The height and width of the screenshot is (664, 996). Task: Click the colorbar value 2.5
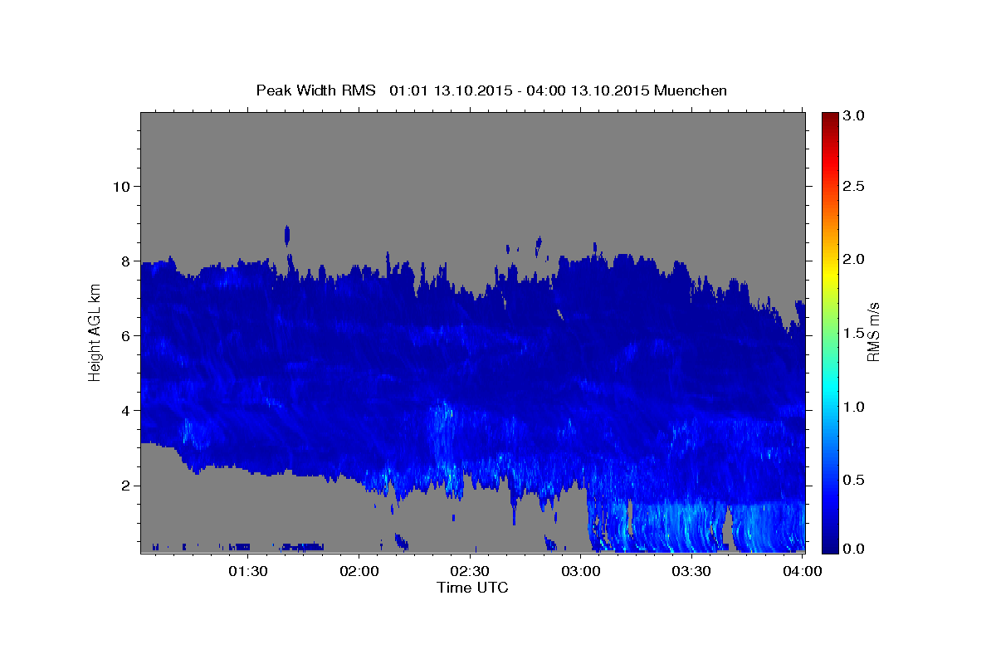point(854,186)
